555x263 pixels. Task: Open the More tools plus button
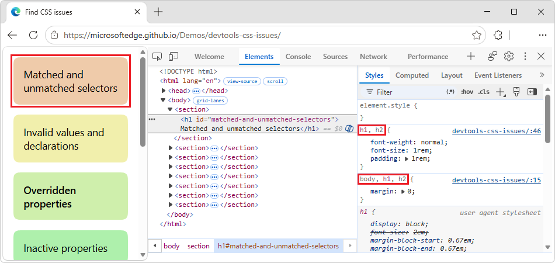click(470, 56)
